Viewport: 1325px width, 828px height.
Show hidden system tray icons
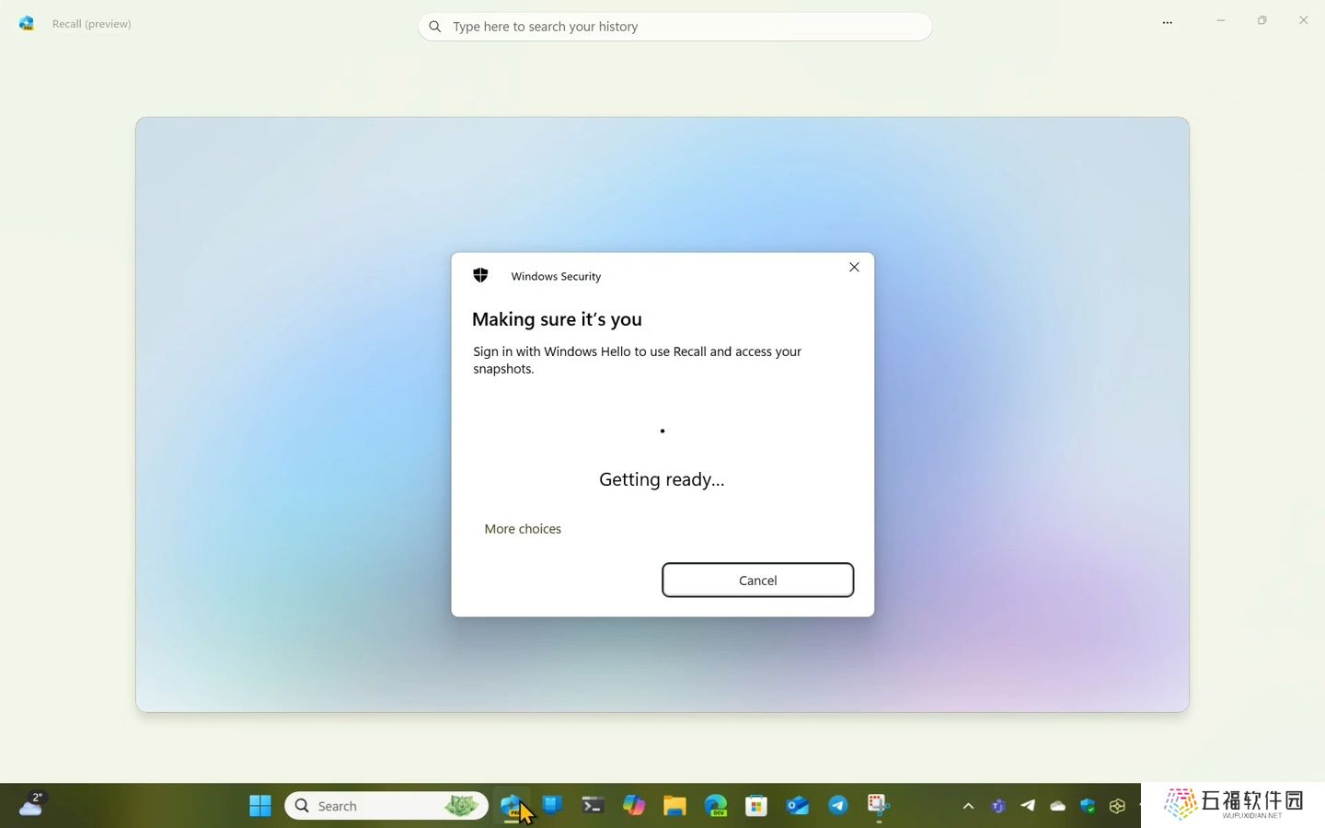(x=968, y=806)
